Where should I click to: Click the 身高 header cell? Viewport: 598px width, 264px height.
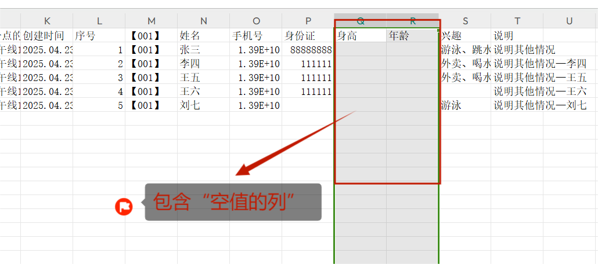361,36
